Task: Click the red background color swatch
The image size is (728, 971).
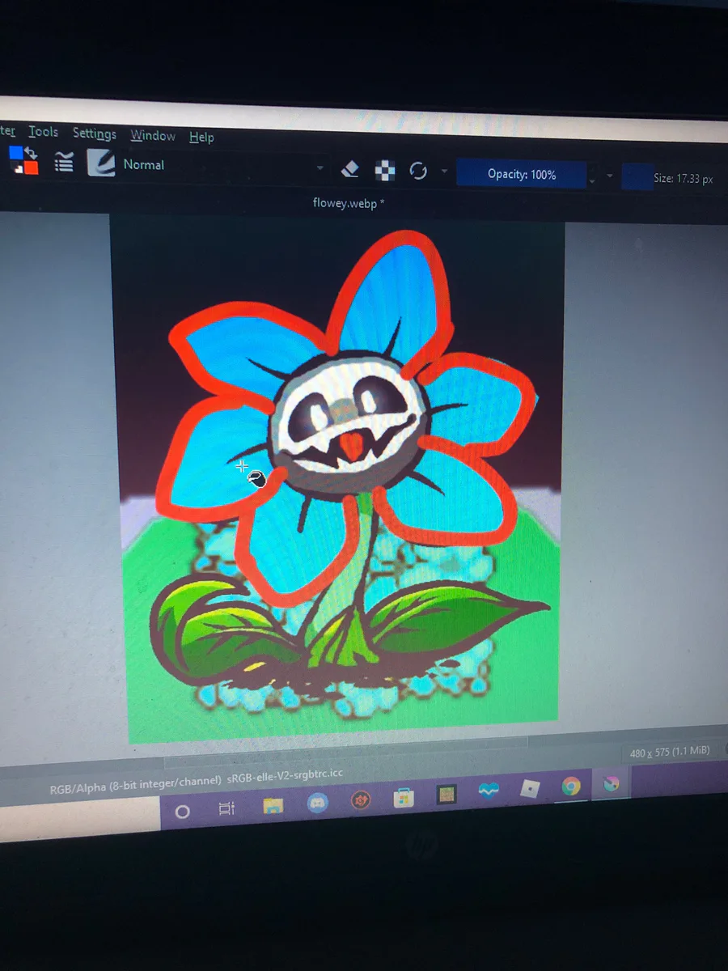Action: point(31,167)
